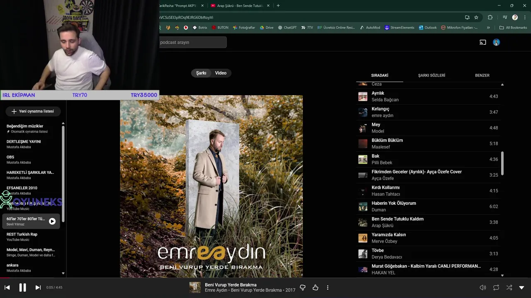Viewport: 531px width, 298px height.
Task: Toggle shuffle mode
Action: click(509, 287)
